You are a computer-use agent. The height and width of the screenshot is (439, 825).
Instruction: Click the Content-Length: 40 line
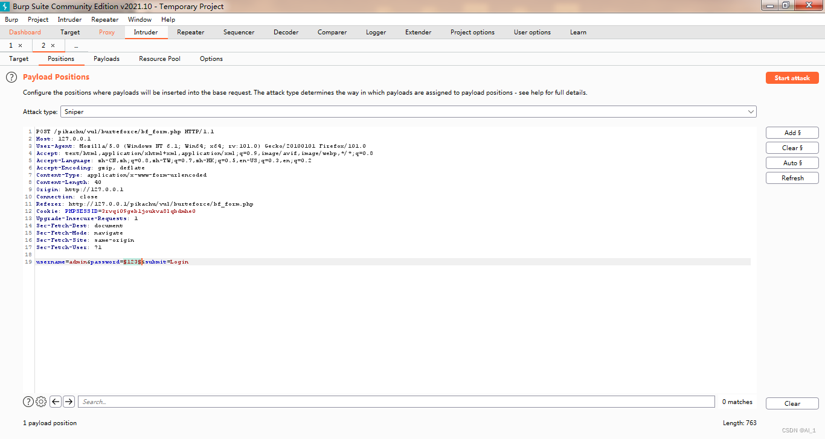pos(69,182)
